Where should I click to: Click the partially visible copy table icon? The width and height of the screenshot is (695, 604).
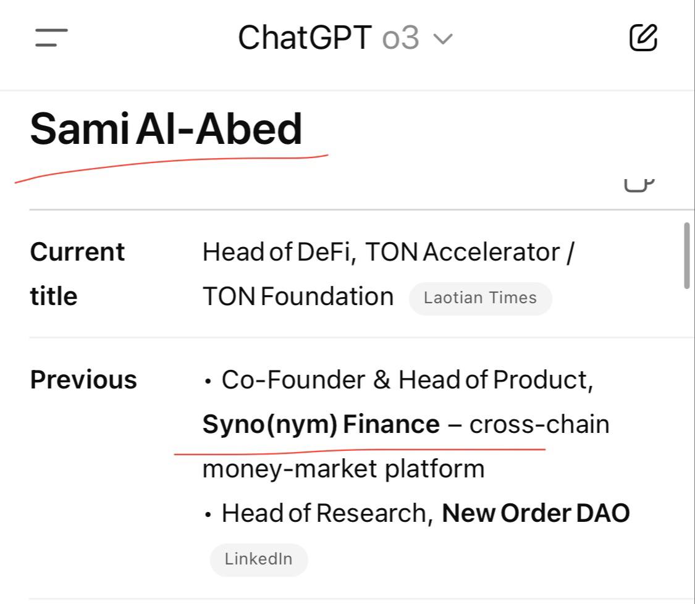pos(639,185)
